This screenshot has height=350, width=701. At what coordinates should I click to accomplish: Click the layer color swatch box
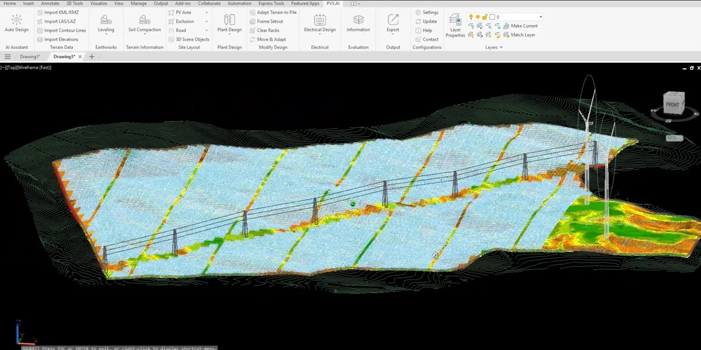tap(492, 17)
